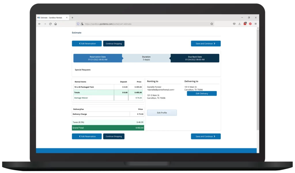Click the Taxes (8.5%) row label

(x=78, y=122)
